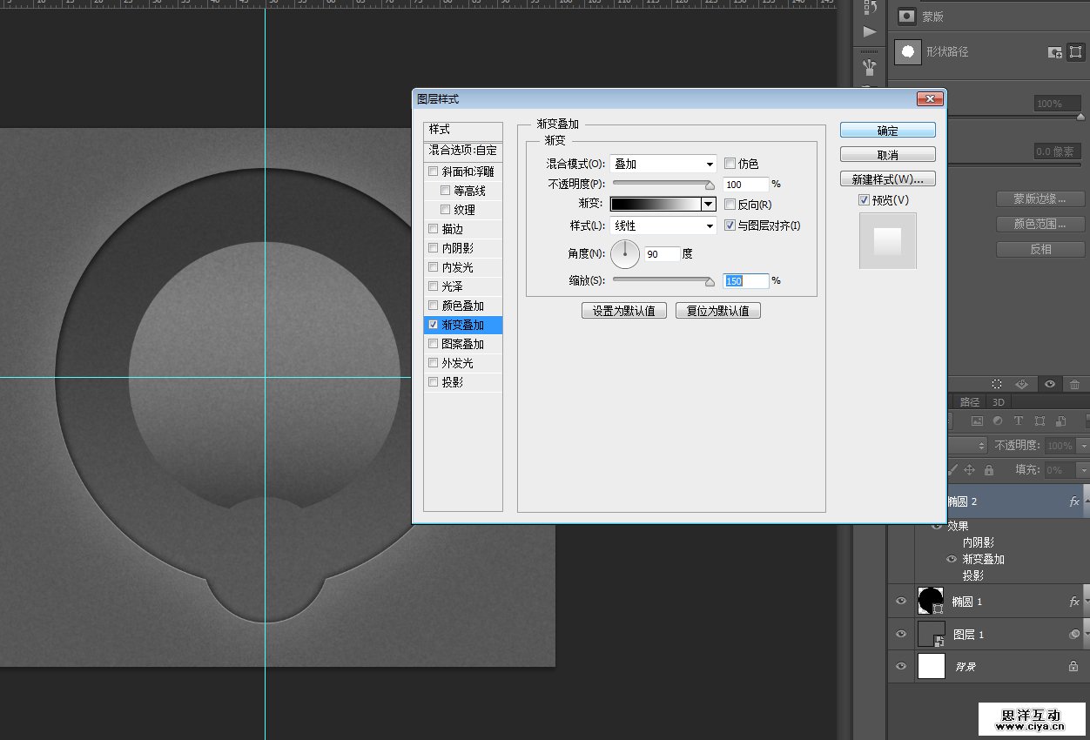Open the 样式 gradient style dropdown
The image size is (1090, 740).
click(663, 225)
